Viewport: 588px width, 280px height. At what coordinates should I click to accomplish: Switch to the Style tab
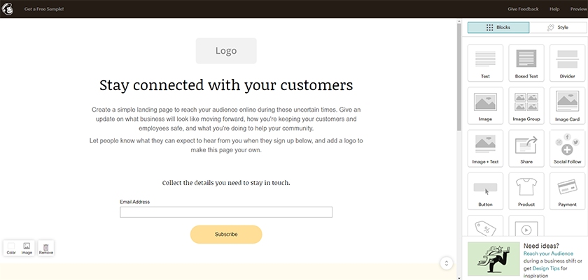point(558,27)
